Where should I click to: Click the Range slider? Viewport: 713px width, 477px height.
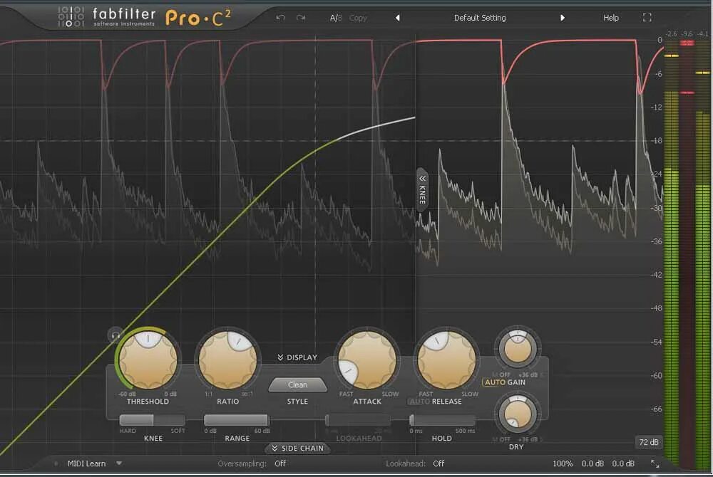(x=237, y=420)
